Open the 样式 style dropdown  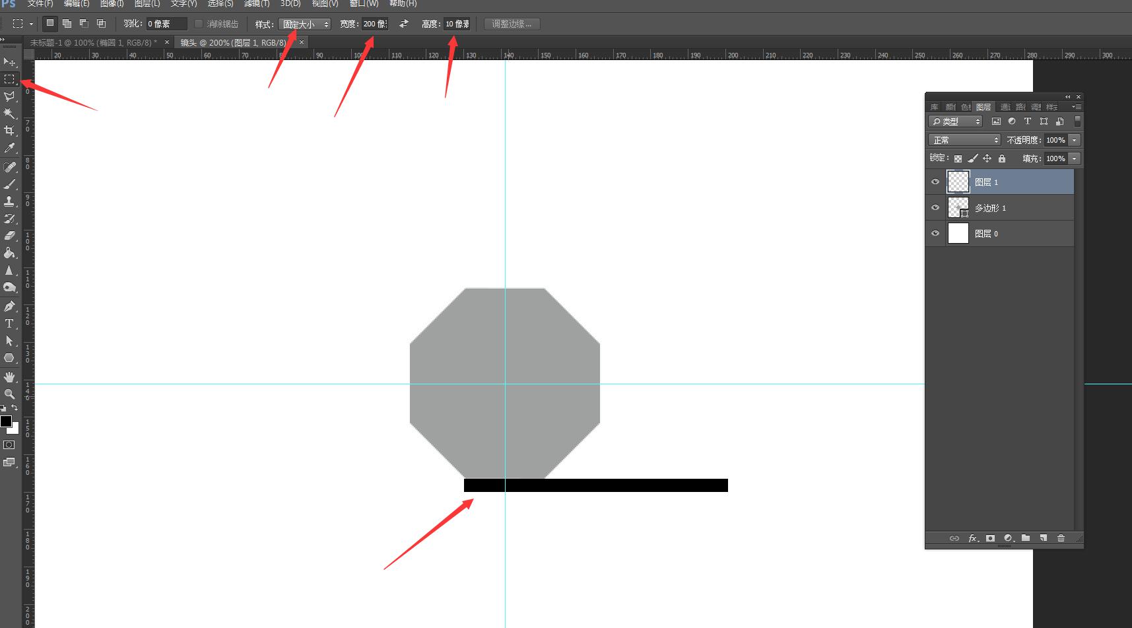tap(305, 24)
